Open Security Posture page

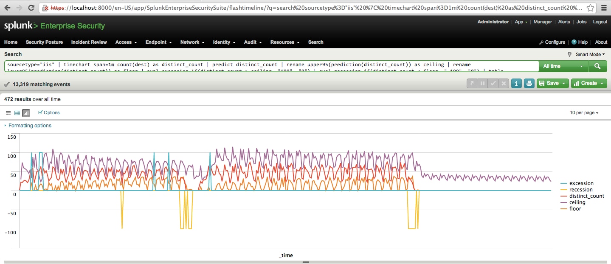pyautogui.click(x=44, y=42)
